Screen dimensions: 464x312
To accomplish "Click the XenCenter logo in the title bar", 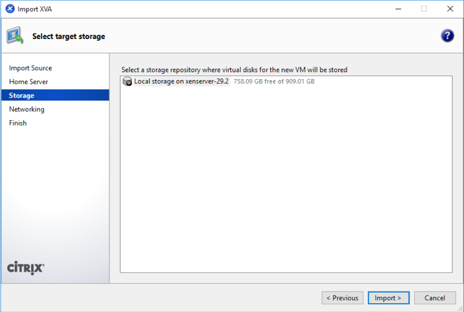I will click(x=10, y=9).
